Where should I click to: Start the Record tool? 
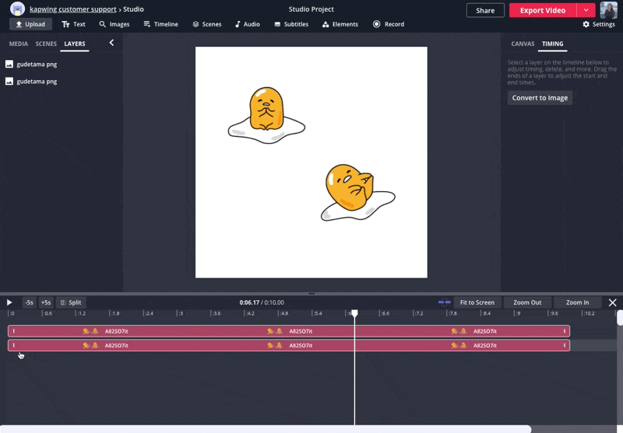(389, 24)
